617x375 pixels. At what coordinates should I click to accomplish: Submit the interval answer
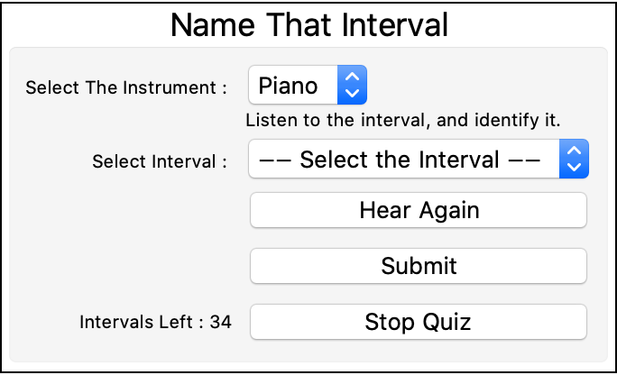419,266
